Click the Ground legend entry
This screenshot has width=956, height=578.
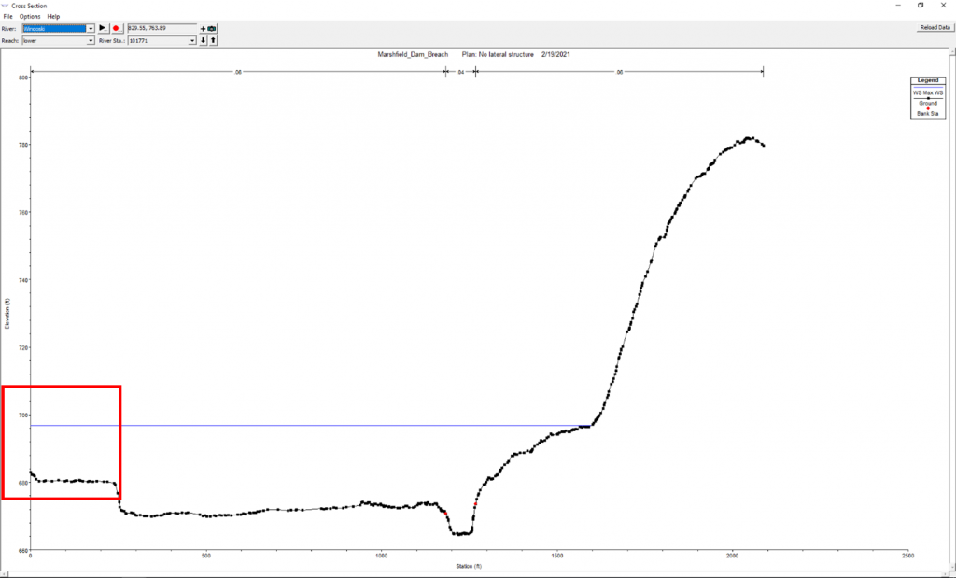pyautogui.click(x=927, y=103)
